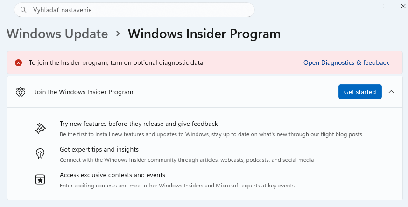
Task: Maximize the Settings window
Action: coord(381,6)
